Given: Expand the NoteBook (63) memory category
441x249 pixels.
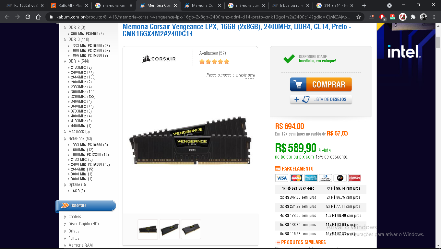Looking at the screenshot, I should tap(80, 139).
